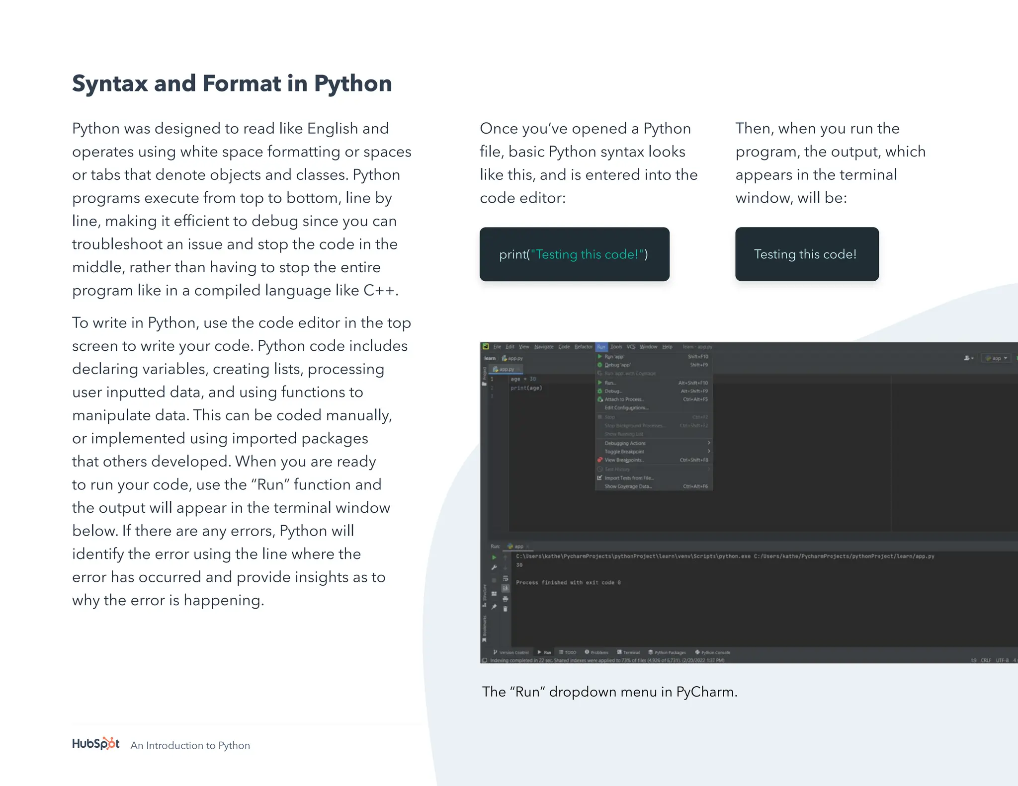This screenshot has height=786, width=1018.
Task: Close the app.py editor tab
Action: 518,369
